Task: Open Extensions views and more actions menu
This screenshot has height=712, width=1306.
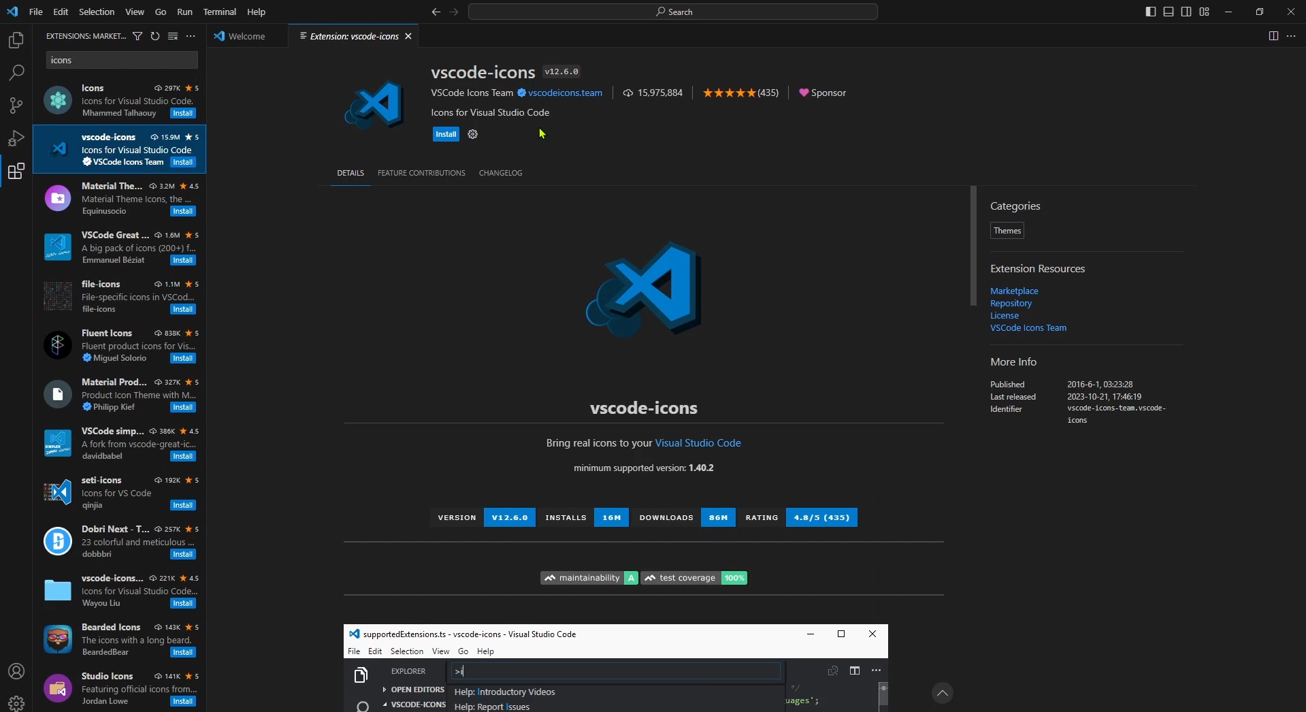Action: coord(191,36)
